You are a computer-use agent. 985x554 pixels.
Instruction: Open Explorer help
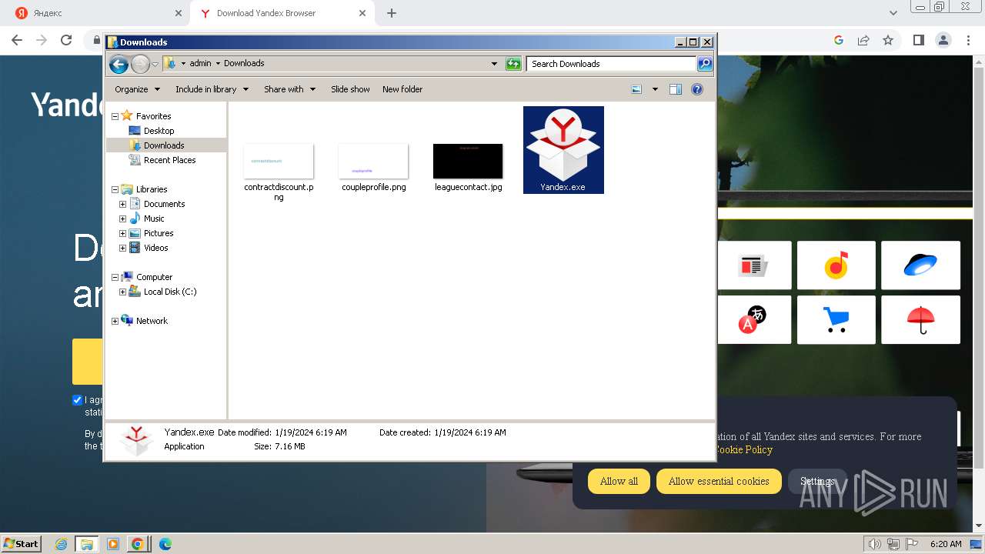[697, 89]
